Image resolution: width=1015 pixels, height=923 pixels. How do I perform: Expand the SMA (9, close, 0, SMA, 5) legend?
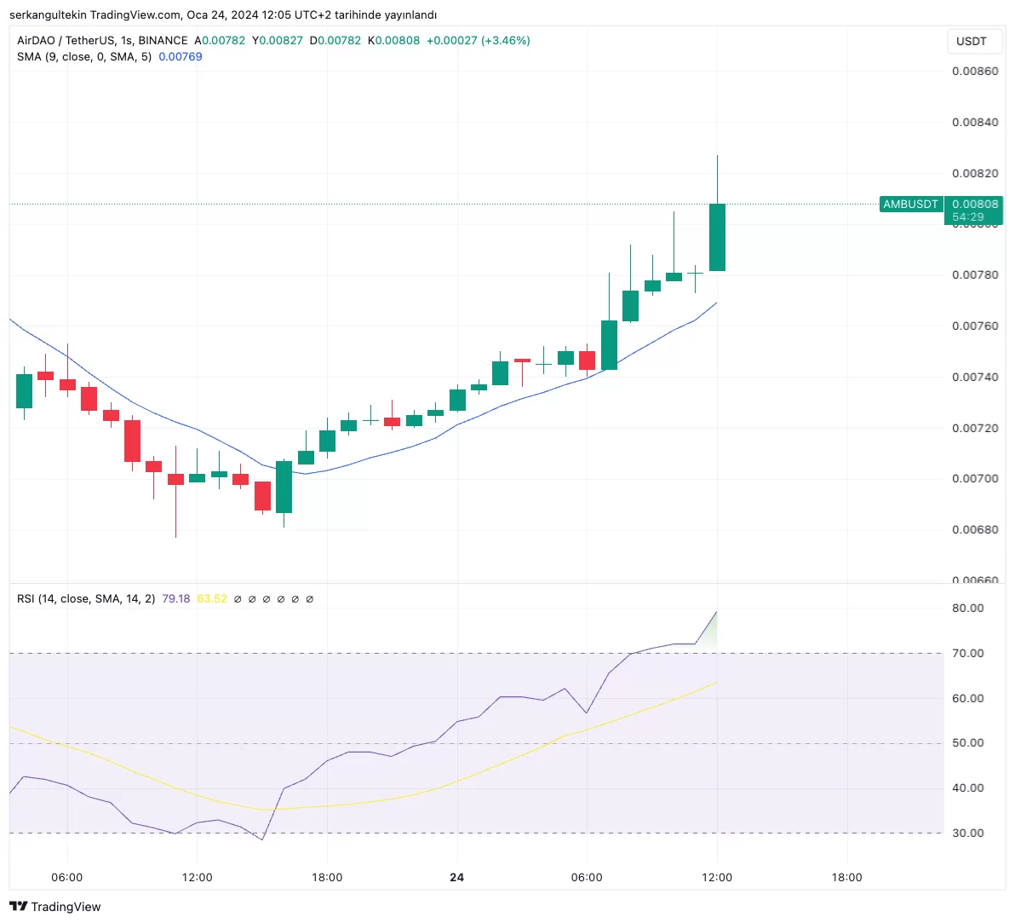coord(84,57)
